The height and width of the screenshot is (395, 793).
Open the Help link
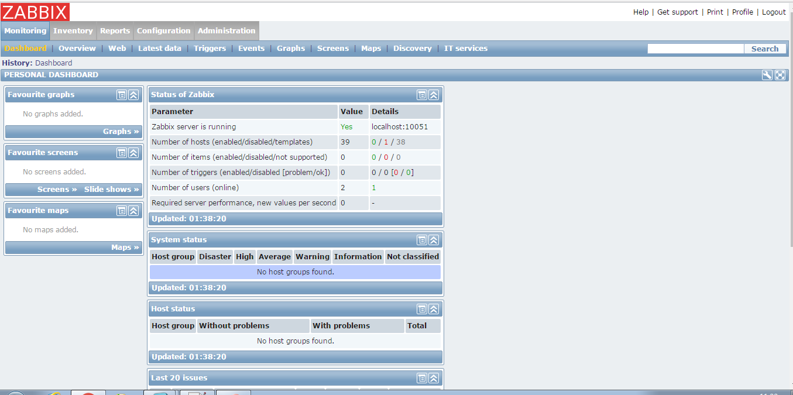click(641, 12)
